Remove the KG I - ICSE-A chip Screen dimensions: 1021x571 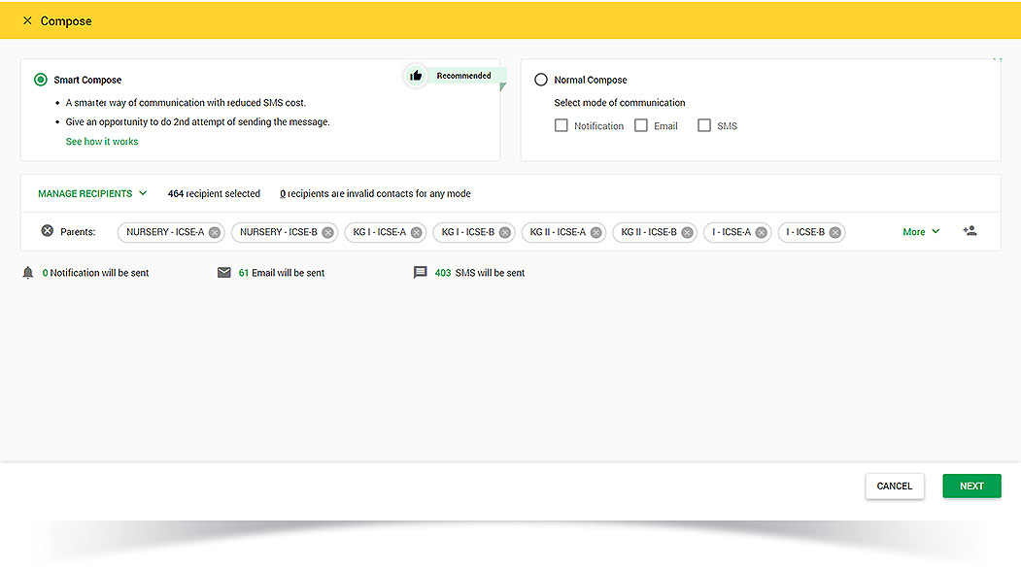tap(416, 232)
